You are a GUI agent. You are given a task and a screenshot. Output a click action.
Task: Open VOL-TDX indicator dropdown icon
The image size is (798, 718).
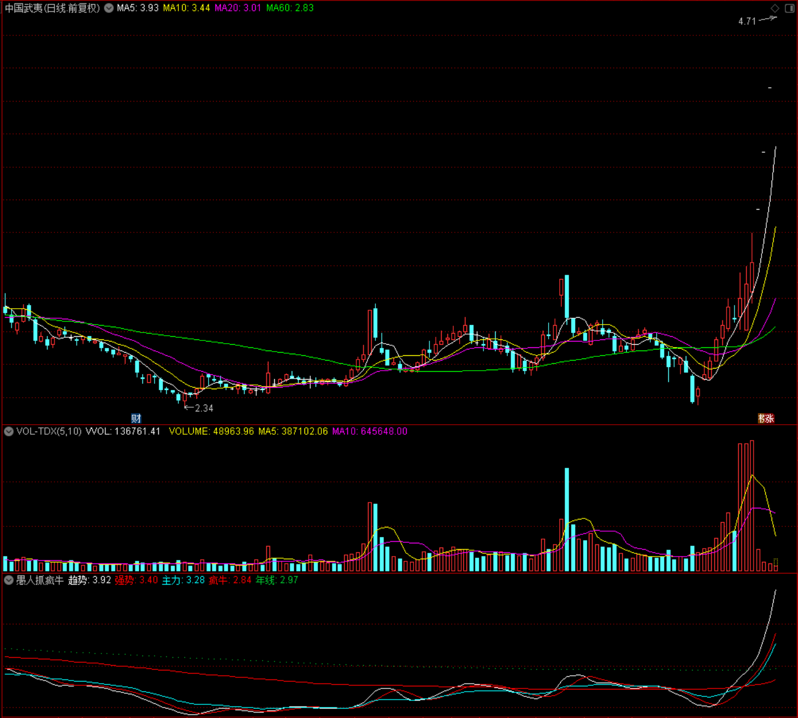pyautogui.click(x=8, y=432)
